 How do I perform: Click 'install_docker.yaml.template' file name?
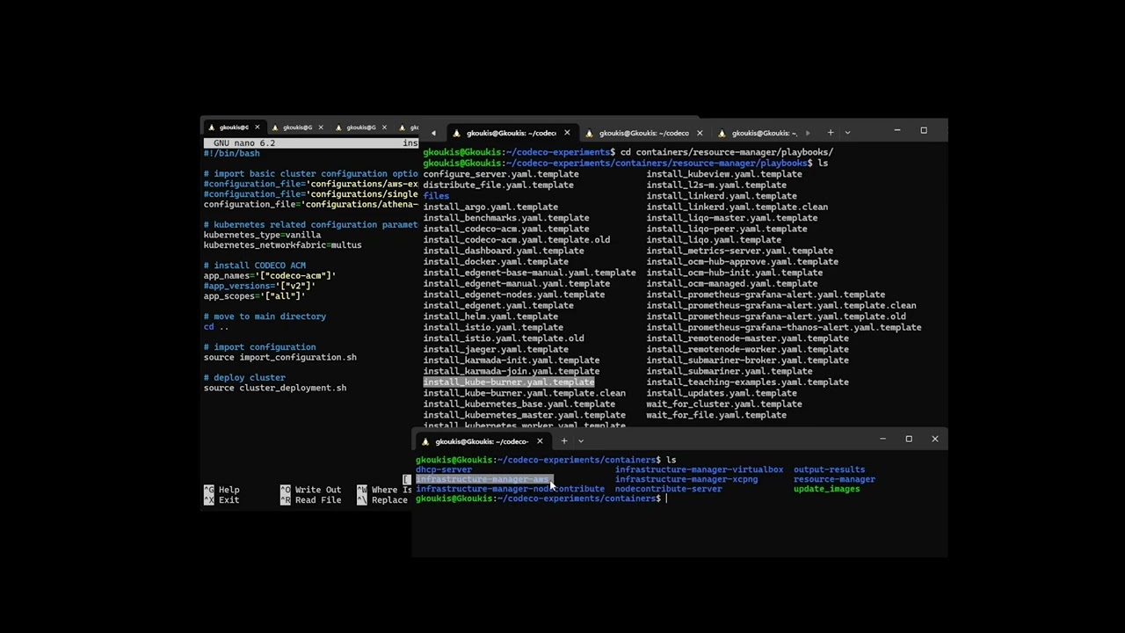pos(496,262)
